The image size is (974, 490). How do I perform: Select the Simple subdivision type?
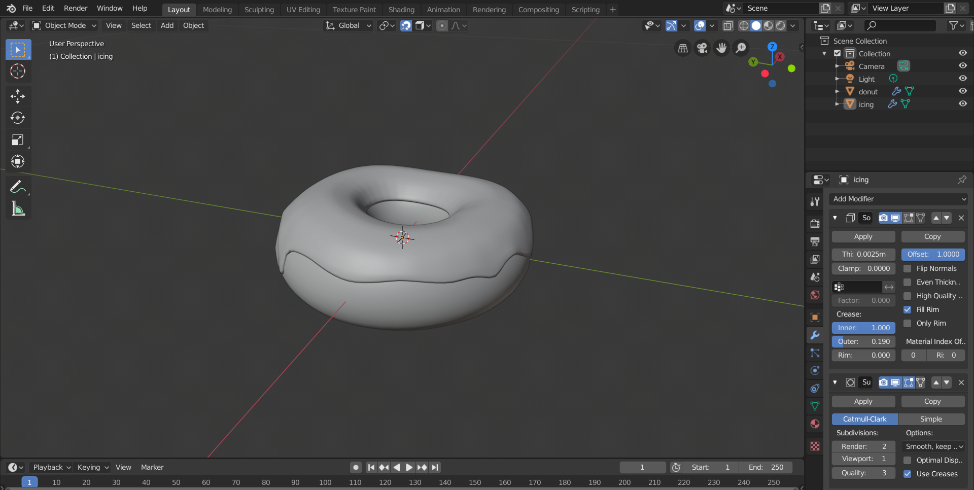[931, 419]
